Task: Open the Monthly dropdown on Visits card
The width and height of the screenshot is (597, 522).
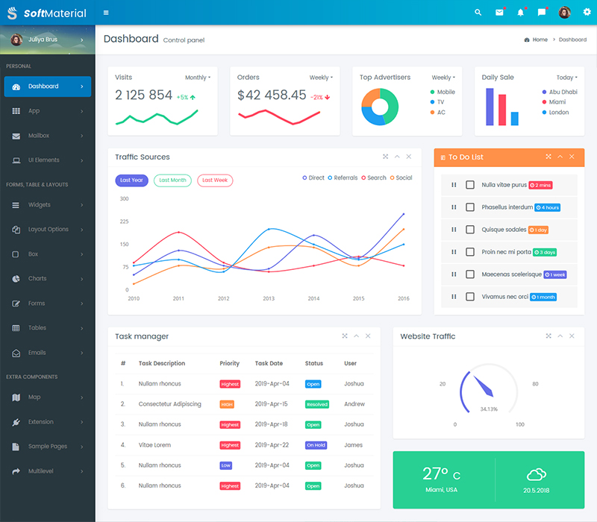Action: pos(198,78)
